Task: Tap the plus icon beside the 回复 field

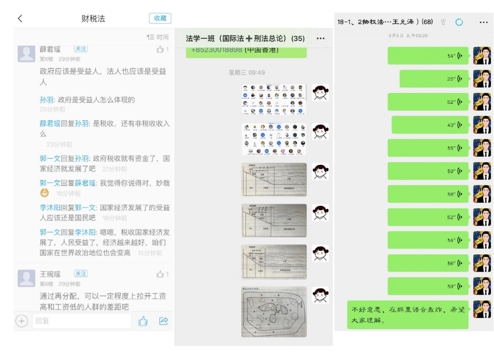Action: point(21,321)
